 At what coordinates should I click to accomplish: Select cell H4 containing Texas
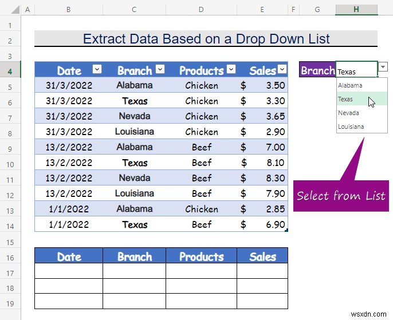click(356, 69)
